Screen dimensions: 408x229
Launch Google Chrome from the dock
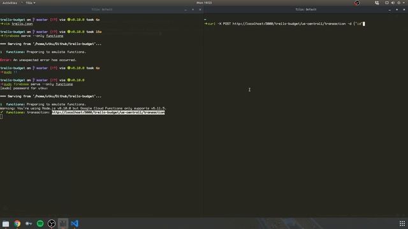click(x=17, y=223)
